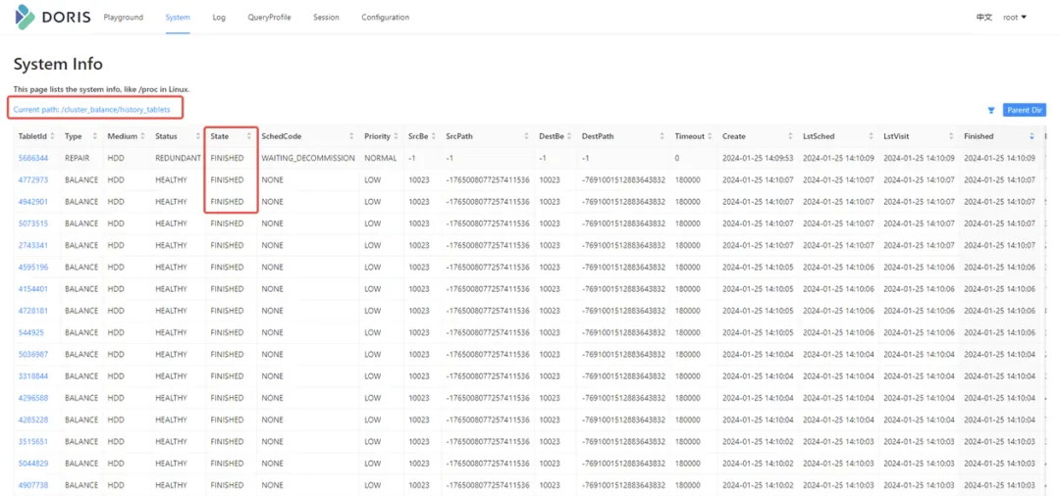
Task: Open tablet 4154401 link
Action: coord(33,289)
